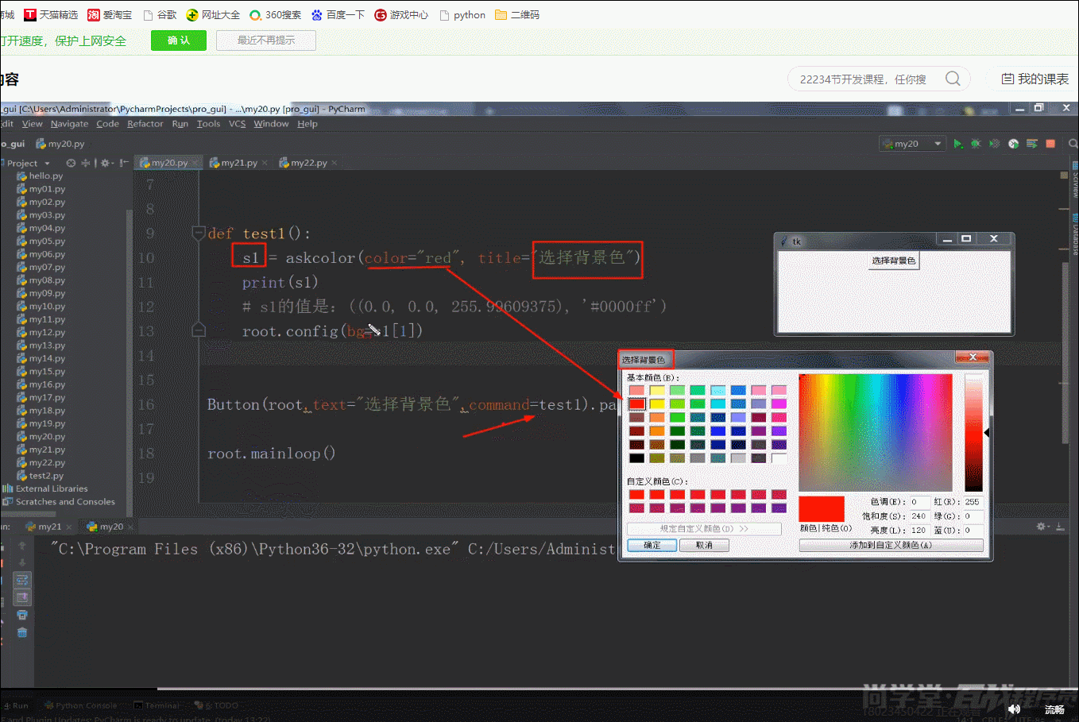Viewport: 1079px width, 722px height.
Task: Select the red basic color swatch
Action: (x=636, y=403)
